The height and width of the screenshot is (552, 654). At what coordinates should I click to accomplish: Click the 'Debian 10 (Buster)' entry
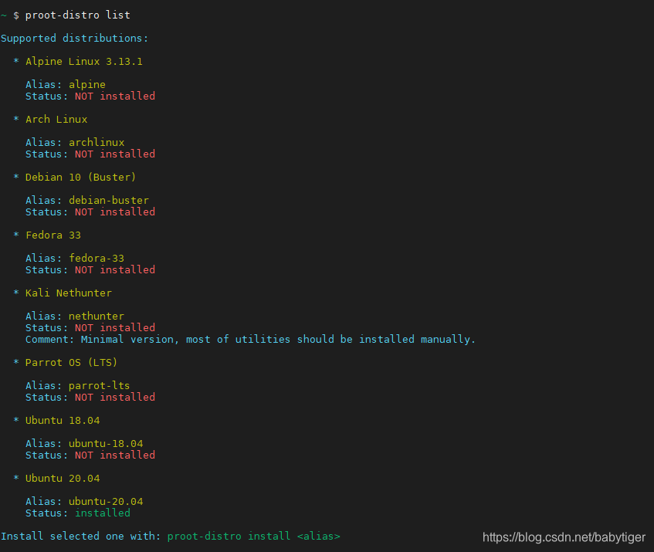pyautogui.click(x=80, y=178)
